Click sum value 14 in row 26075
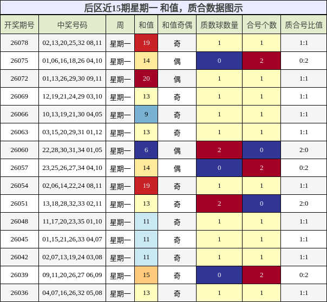Viewport: 327px width, 302px height. click(146, 61)
